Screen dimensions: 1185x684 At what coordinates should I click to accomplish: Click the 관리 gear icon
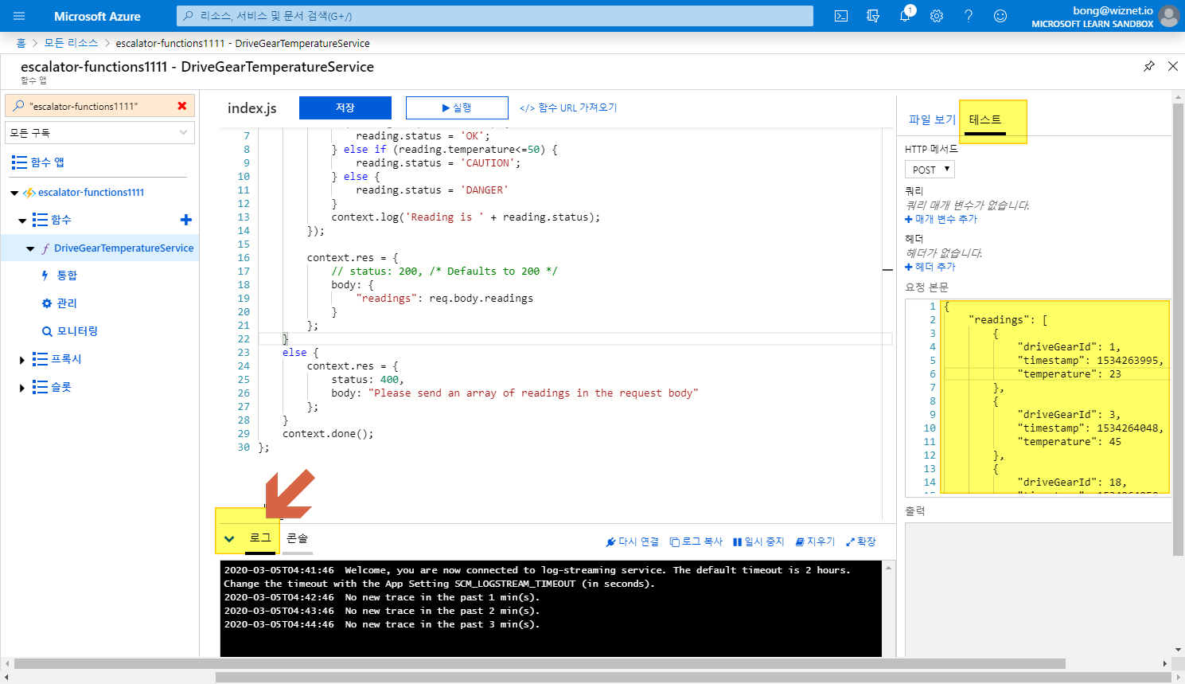pos(47,303)
